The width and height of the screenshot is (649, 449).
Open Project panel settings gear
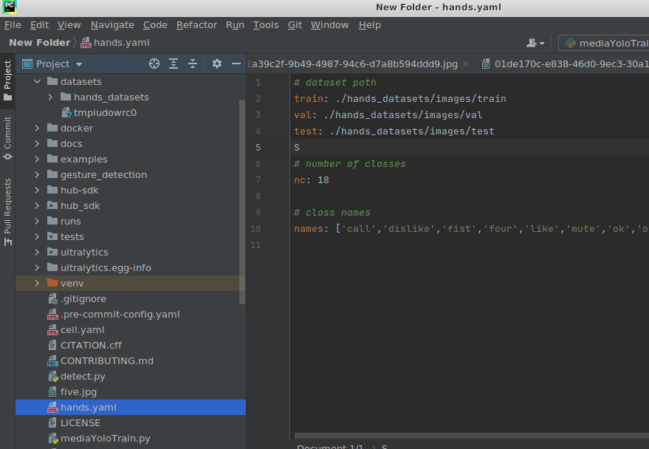217,64
